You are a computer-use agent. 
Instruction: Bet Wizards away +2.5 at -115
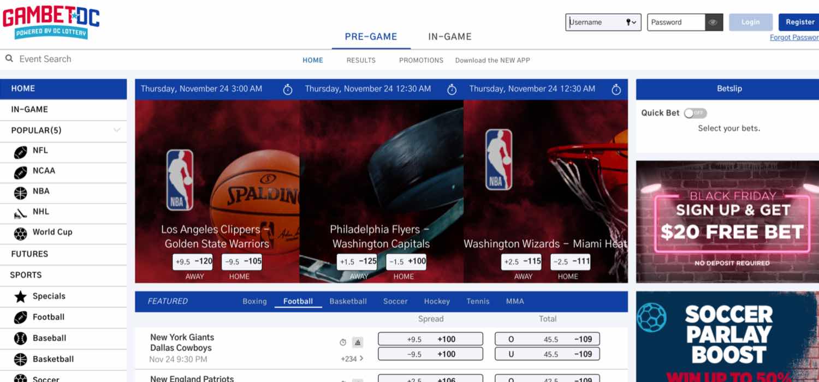coord(521,262)
